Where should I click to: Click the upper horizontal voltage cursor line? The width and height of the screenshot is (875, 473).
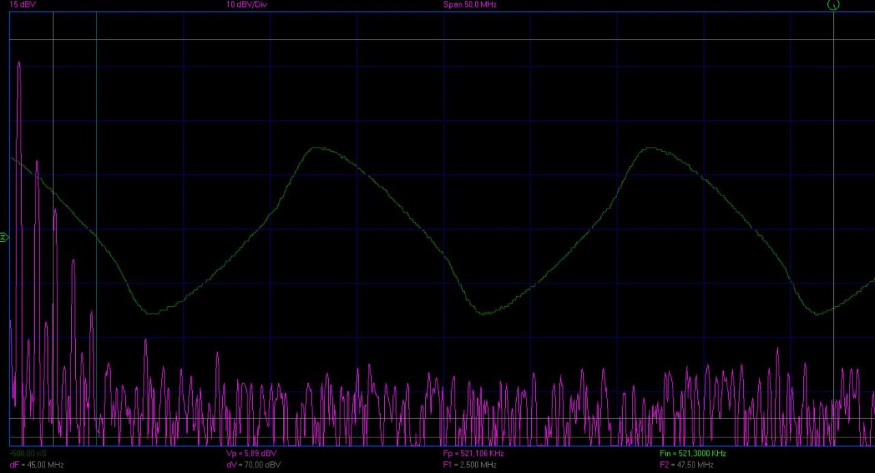coord(437,40)
